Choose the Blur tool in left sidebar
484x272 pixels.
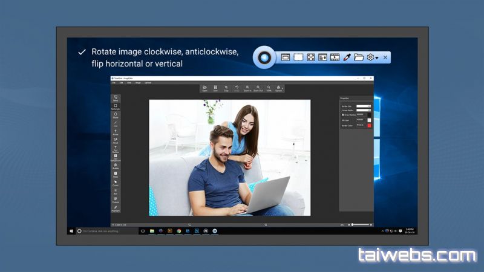coord(116,190)
